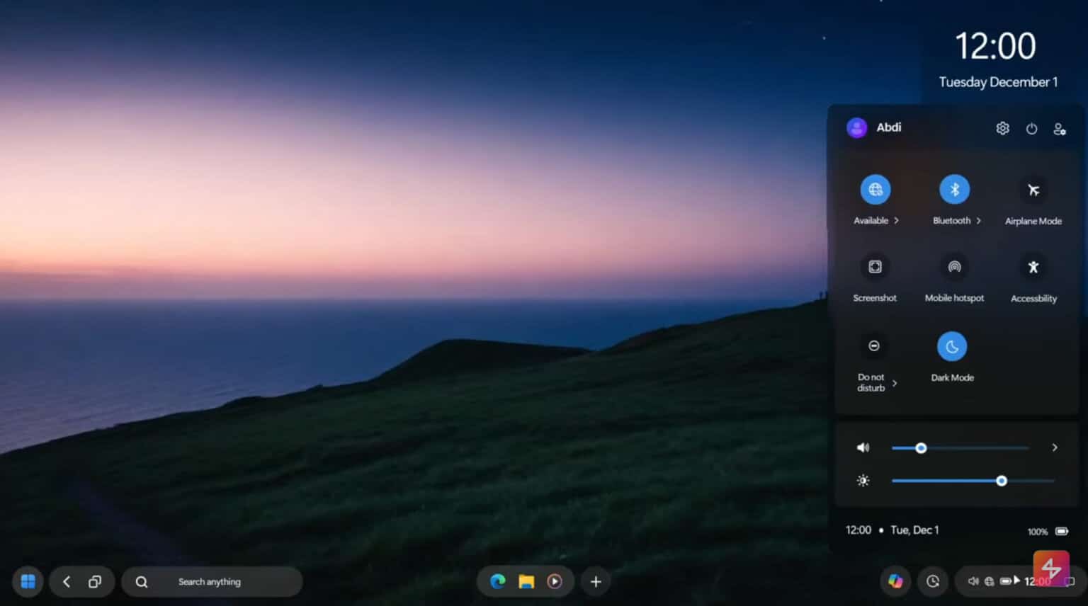Click the Abdi profile name

[x=889, y=128]
